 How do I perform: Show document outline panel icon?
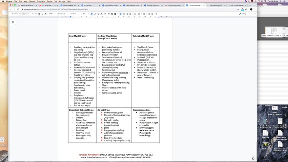coord(13,22)
